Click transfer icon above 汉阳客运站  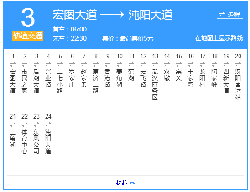click(x=238, y=64)
